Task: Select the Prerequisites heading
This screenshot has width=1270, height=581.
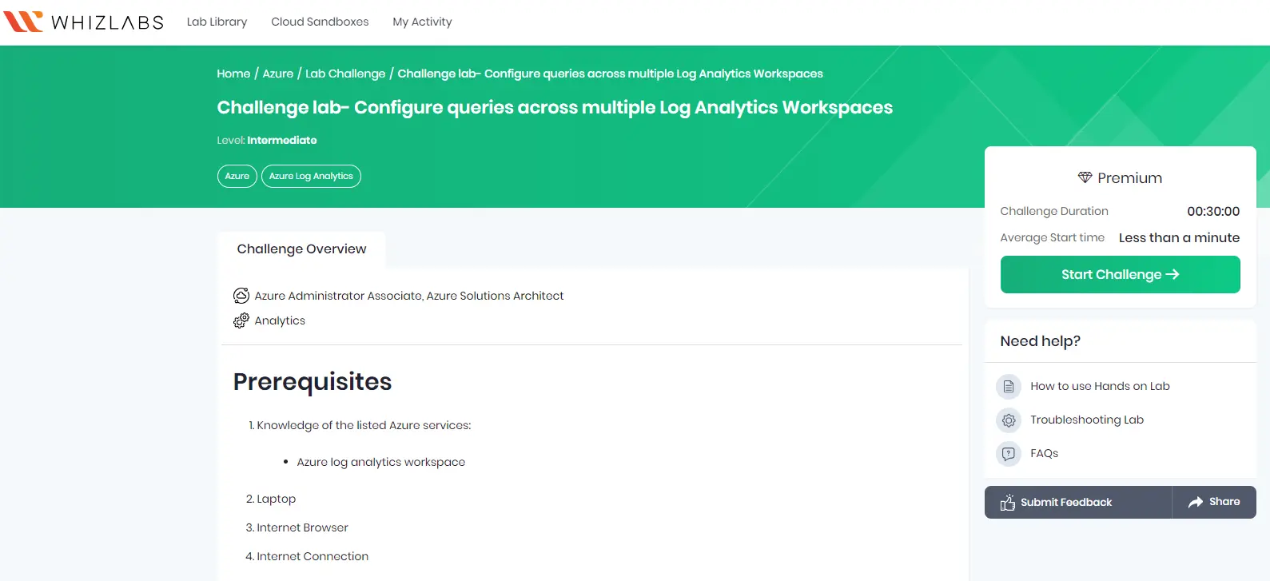Action: 313,381
